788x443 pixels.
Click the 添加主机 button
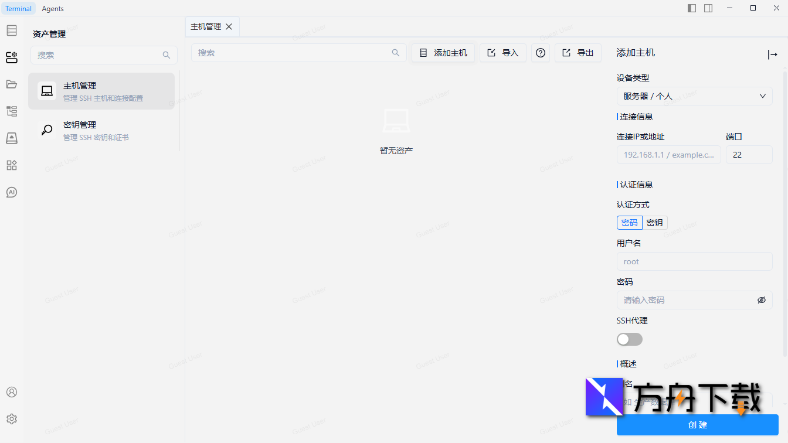443,53
